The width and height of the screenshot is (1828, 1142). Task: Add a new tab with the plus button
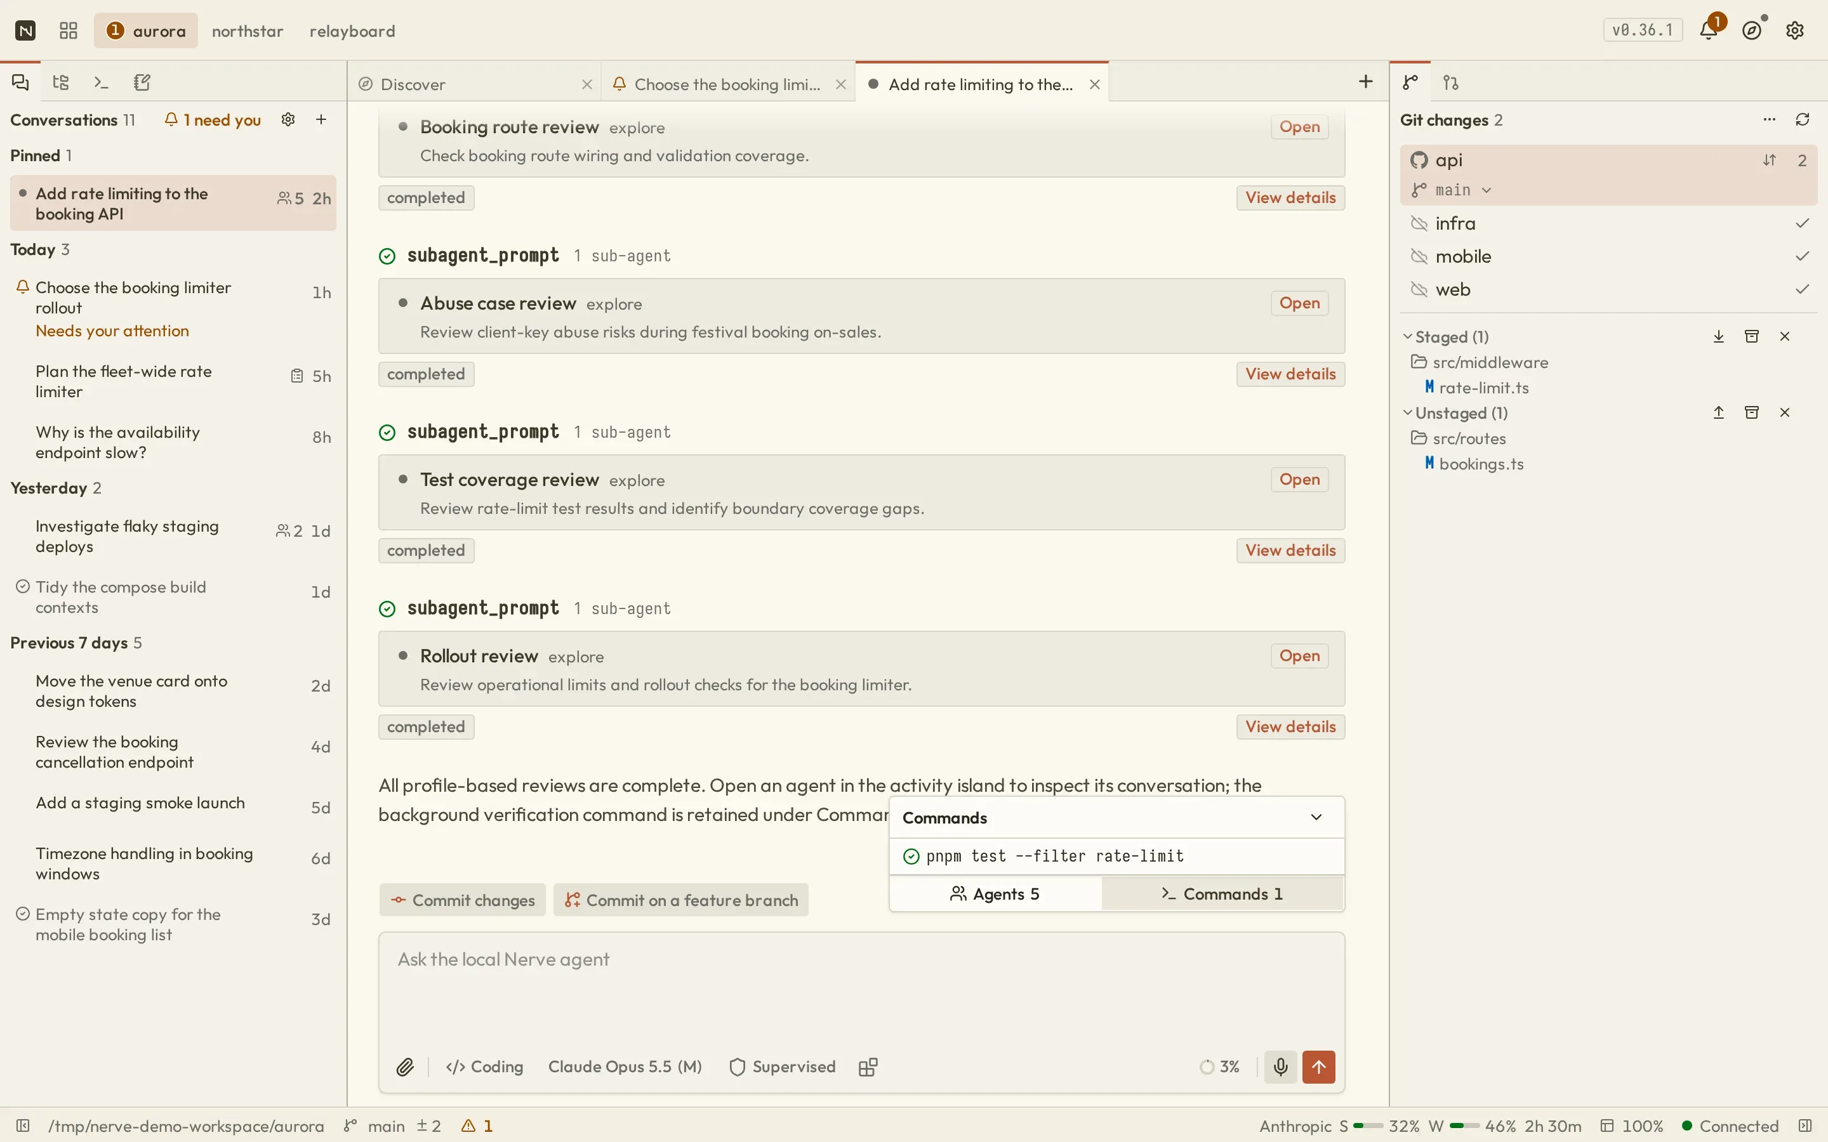tap(1366, 82)
